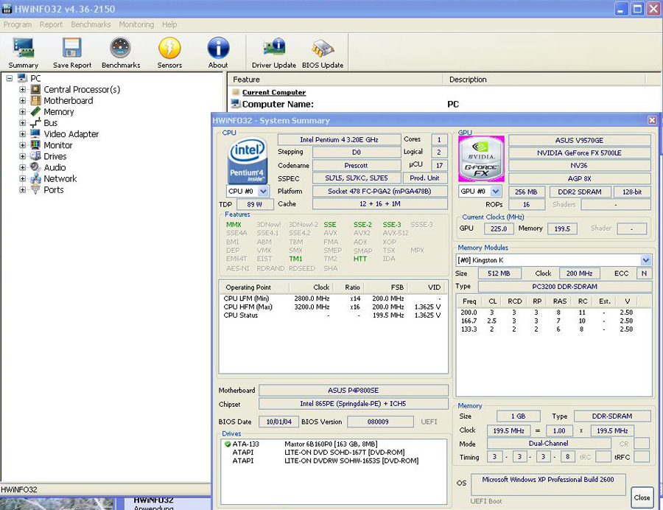Open BIOS Update chip icon
Viewport: 663px width, 510px height.
click(x=323, y=48)
